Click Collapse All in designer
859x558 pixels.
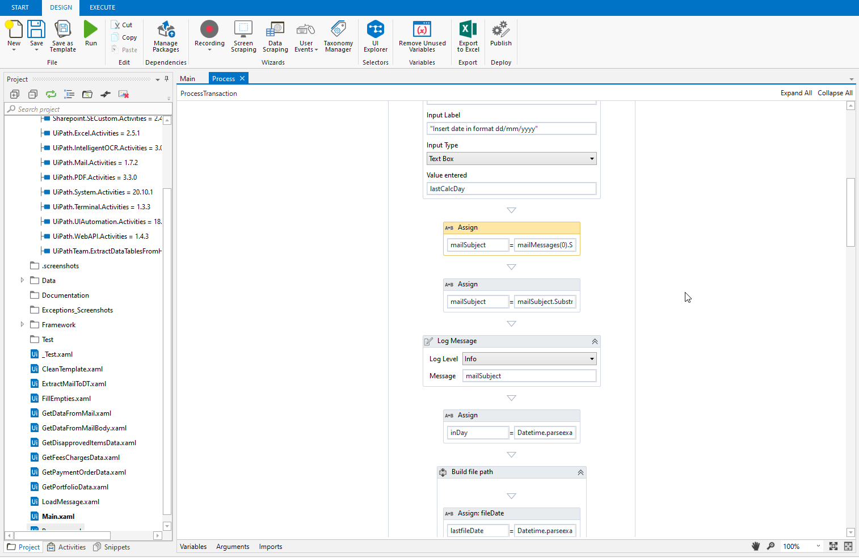point(835,93)
